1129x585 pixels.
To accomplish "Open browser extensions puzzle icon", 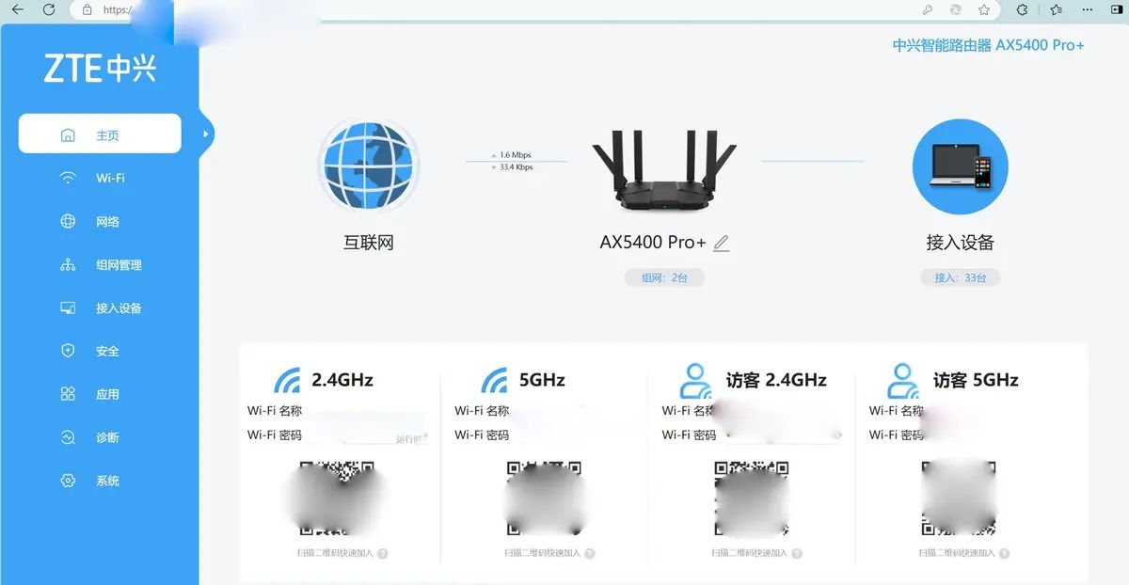I will 1022,9.
